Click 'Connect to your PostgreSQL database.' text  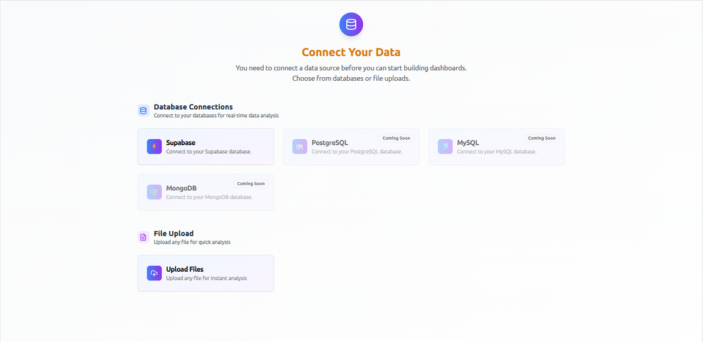[357, 152]
